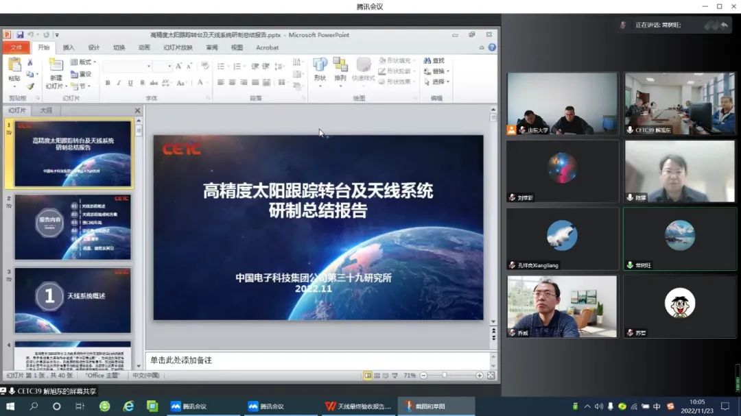This screenshot has height=416, width=741.
Task: Open the File (文件) tab
Action: click(x=16, y=48)
